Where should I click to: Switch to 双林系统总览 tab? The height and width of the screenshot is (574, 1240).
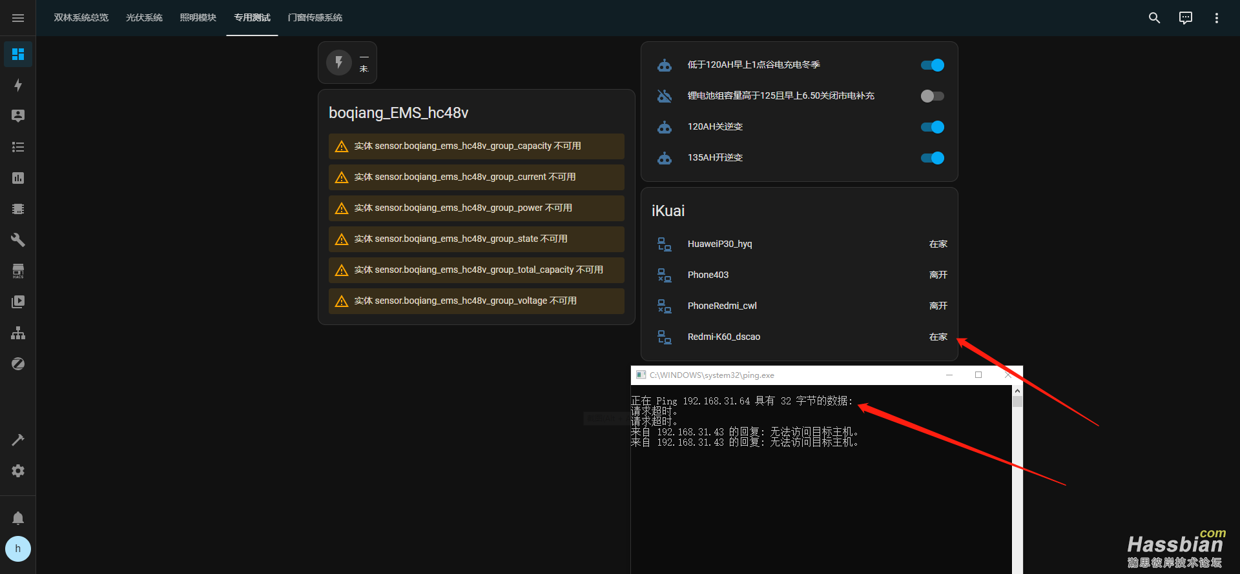coord(81,18)
